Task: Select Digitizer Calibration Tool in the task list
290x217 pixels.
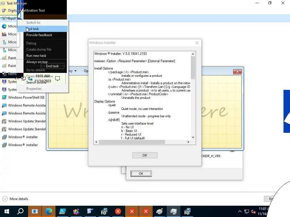Action: coord(26,10)
